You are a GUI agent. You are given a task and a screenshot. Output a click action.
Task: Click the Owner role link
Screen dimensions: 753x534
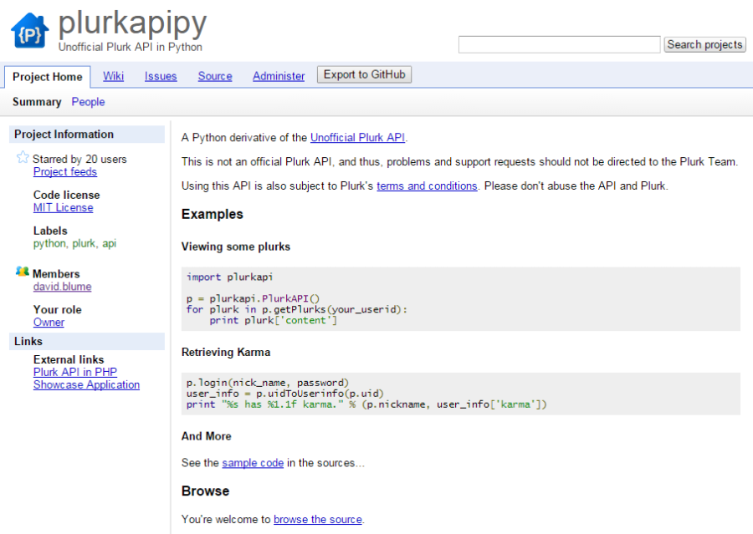49,323
